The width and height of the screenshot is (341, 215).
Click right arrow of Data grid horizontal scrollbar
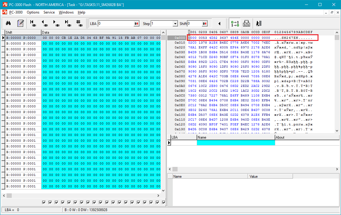pyautogui.click(x=158, y=196)
